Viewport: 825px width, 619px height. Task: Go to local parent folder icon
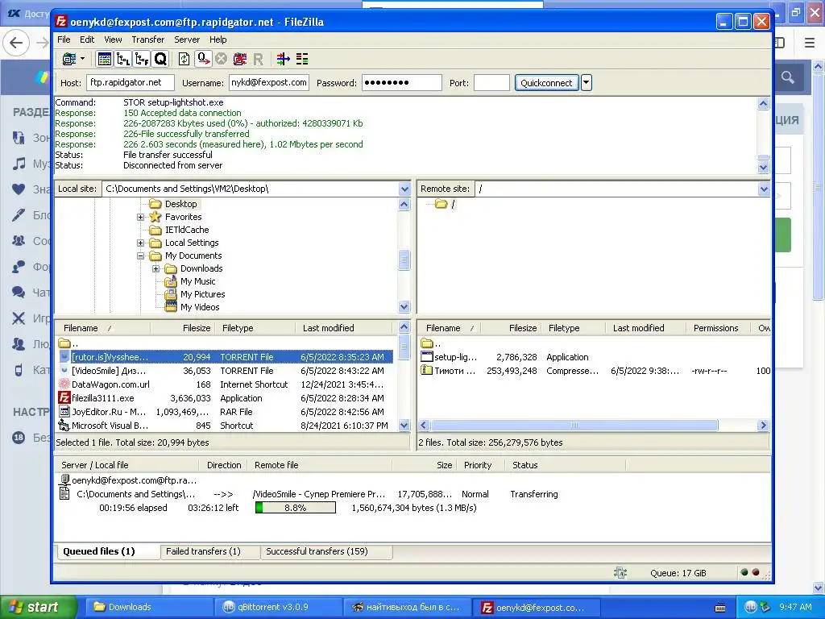point(64,343)
